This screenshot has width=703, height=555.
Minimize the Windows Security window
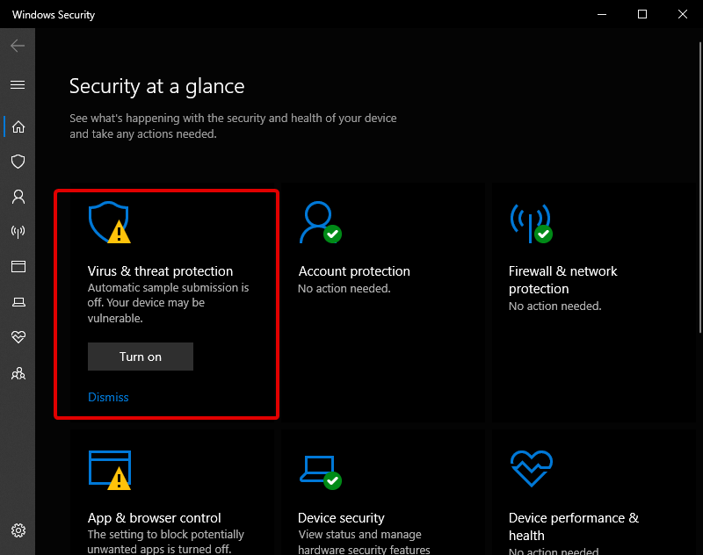602,14
